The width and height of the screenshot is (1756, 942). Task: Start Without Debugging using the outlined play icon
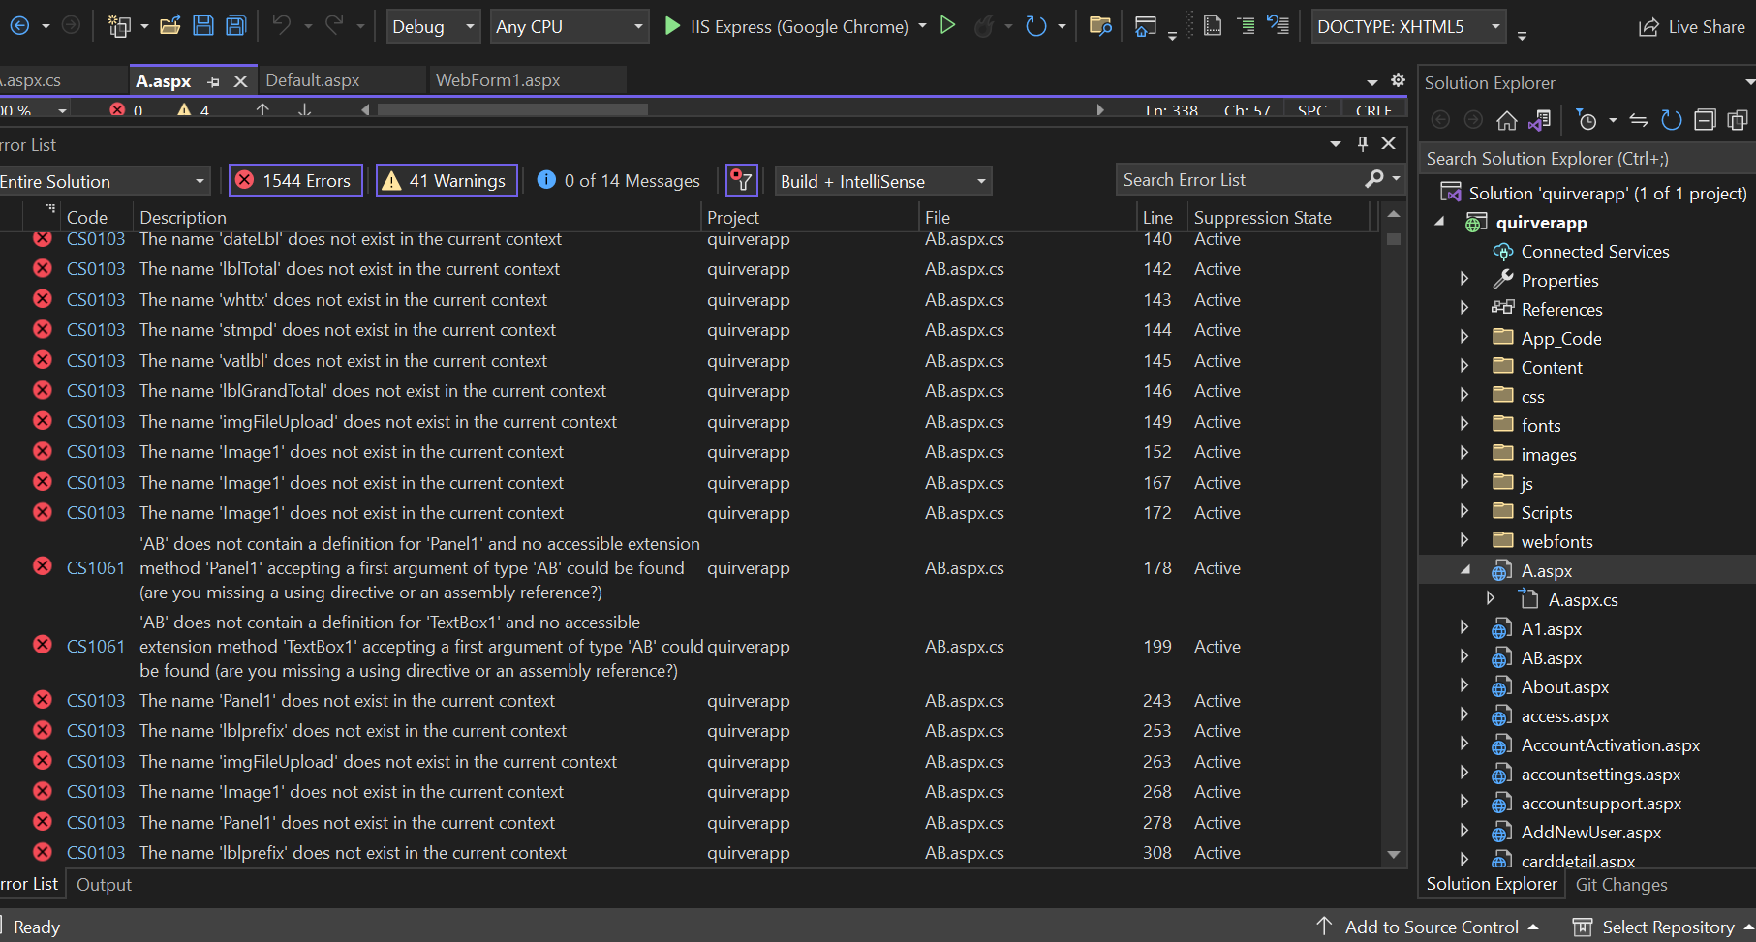pyautogui.click(x=948, y=26)
